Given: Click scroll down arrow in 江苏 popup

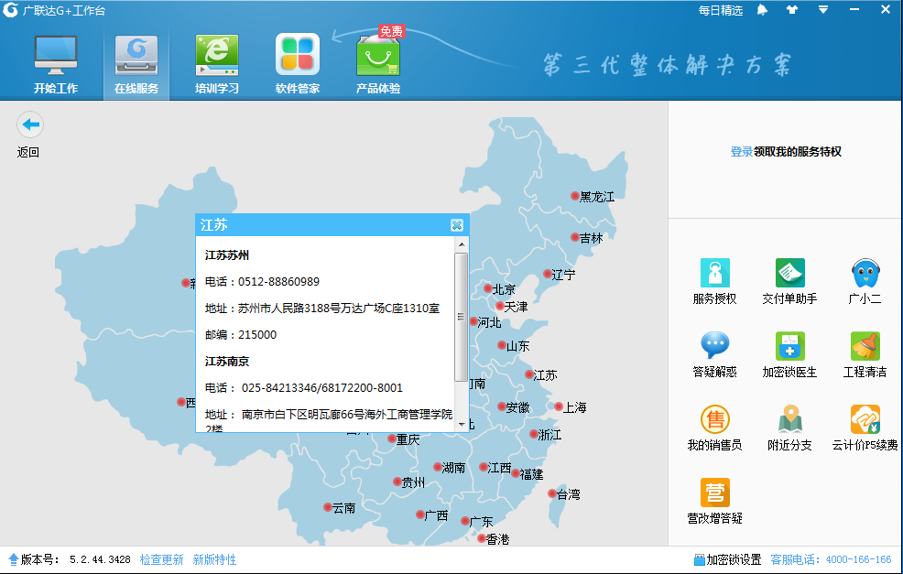Looking at the screenshot, I should point(462,424).
